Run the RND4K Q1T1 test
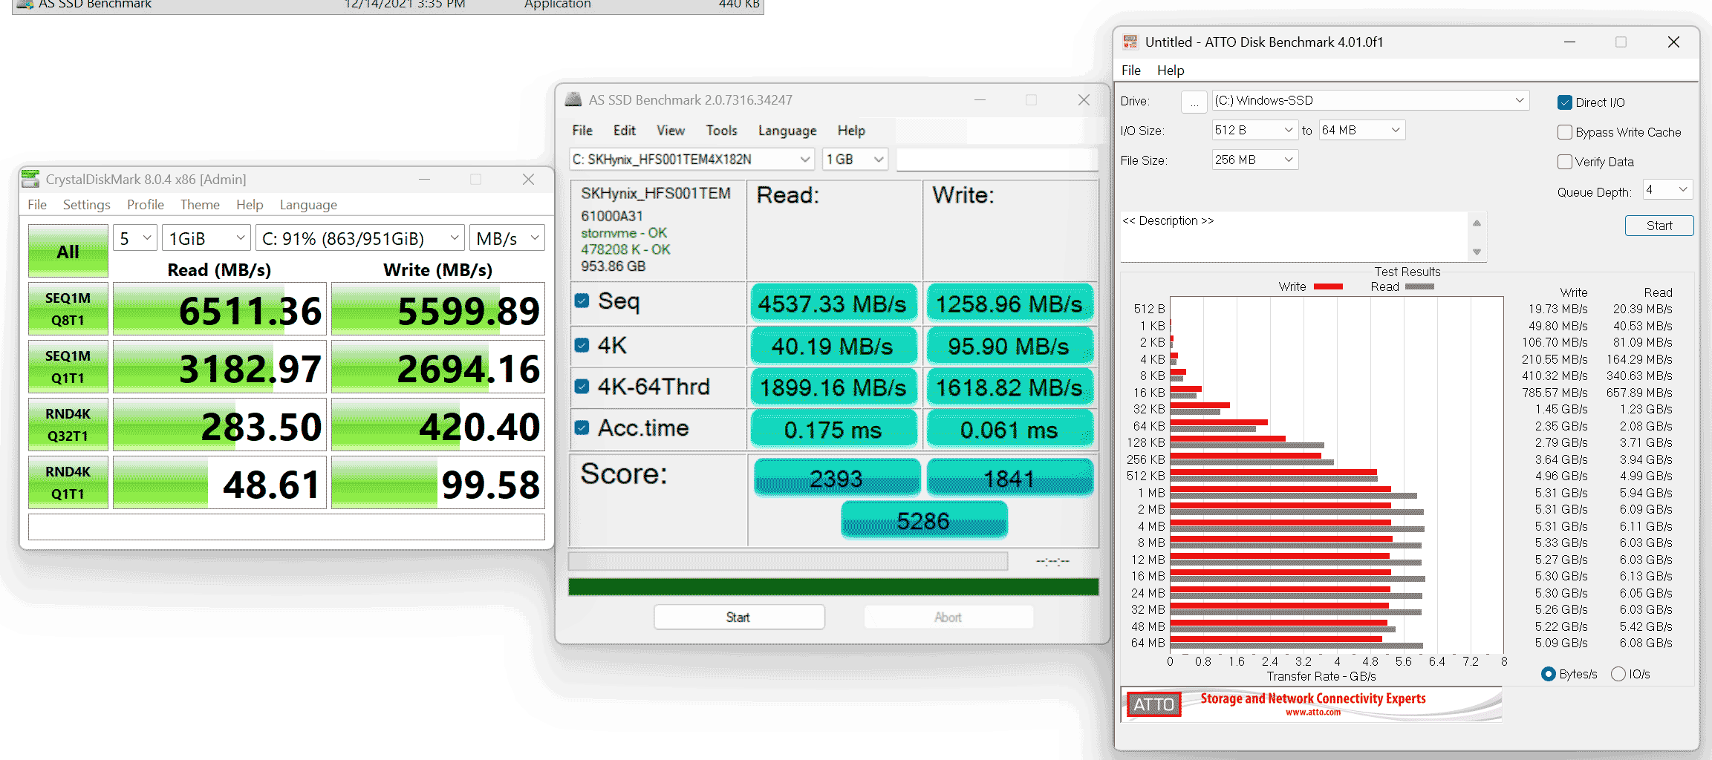 (x=68, y=482)
